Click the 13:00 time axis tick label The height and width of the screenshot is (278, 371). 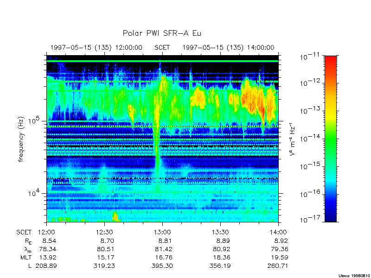click(162, 232)
